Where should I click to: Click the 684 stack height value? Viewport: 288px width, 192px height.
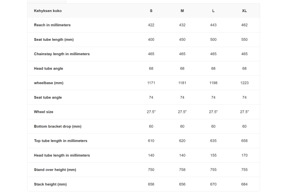click(244, 184)
